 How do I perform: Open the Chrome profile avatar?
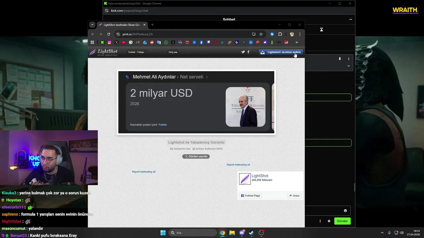[x=292, y=34]
